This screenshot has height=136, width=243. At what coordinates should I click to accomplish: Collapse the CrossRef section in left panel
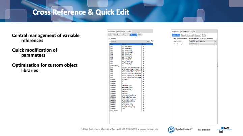pyautogui.click(x=109, y=38)
